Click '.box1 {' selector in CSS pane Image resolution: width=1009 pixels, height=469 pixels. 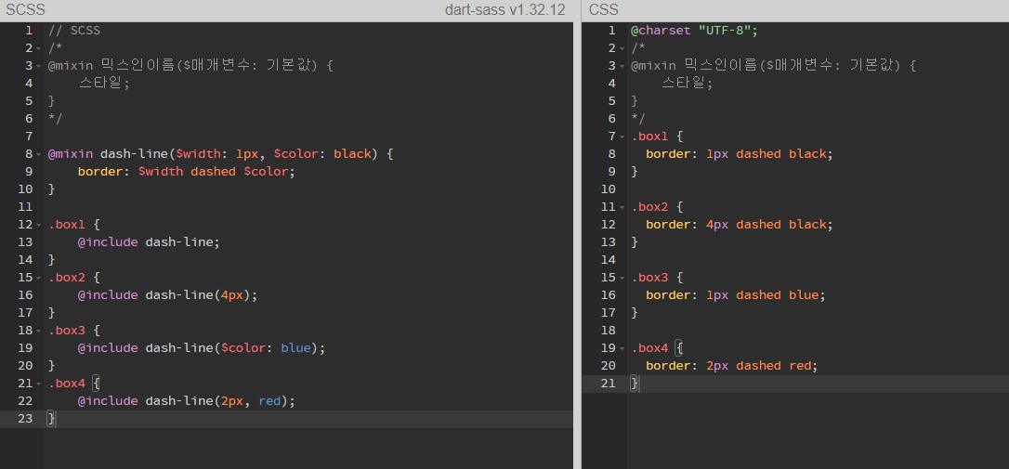coord(657,137)
